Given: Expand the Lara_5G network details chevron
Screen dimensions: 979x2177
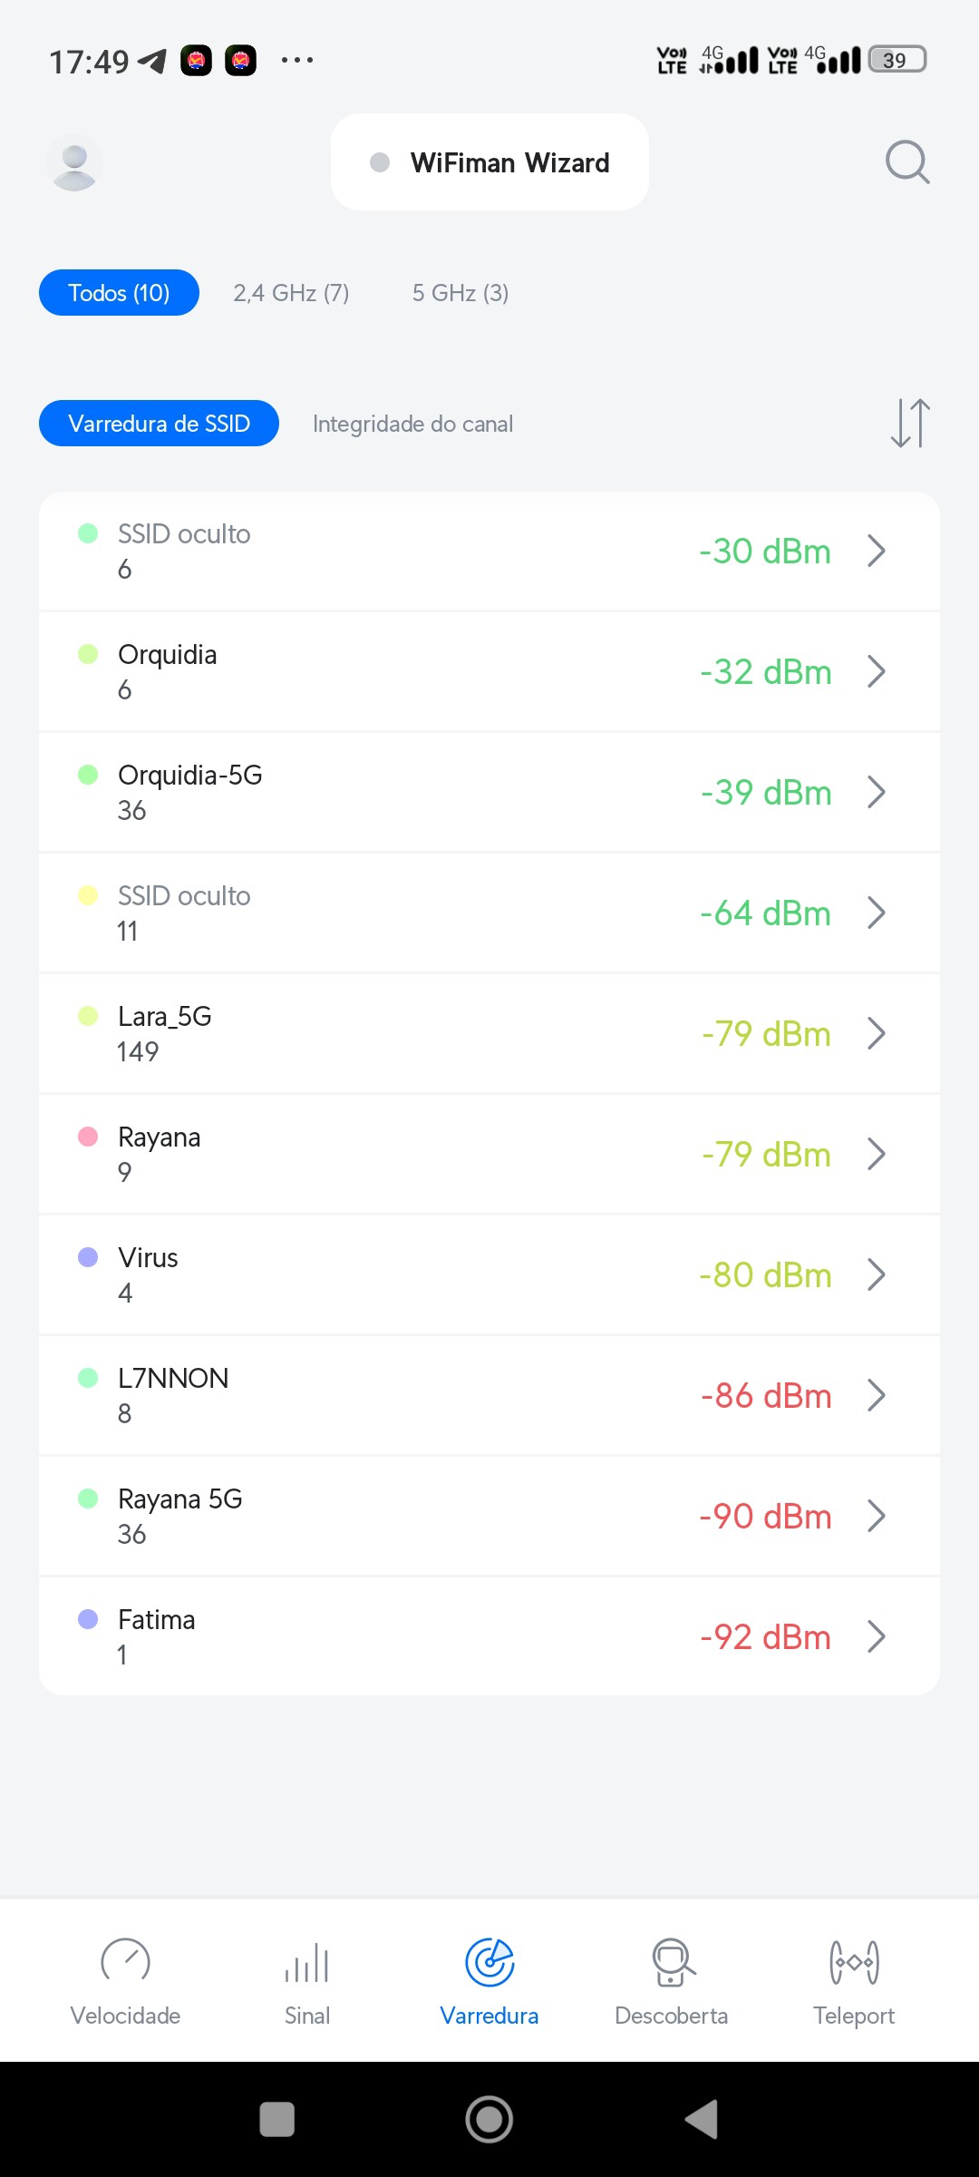Looking at the screenshot, I should (876, 1033).
